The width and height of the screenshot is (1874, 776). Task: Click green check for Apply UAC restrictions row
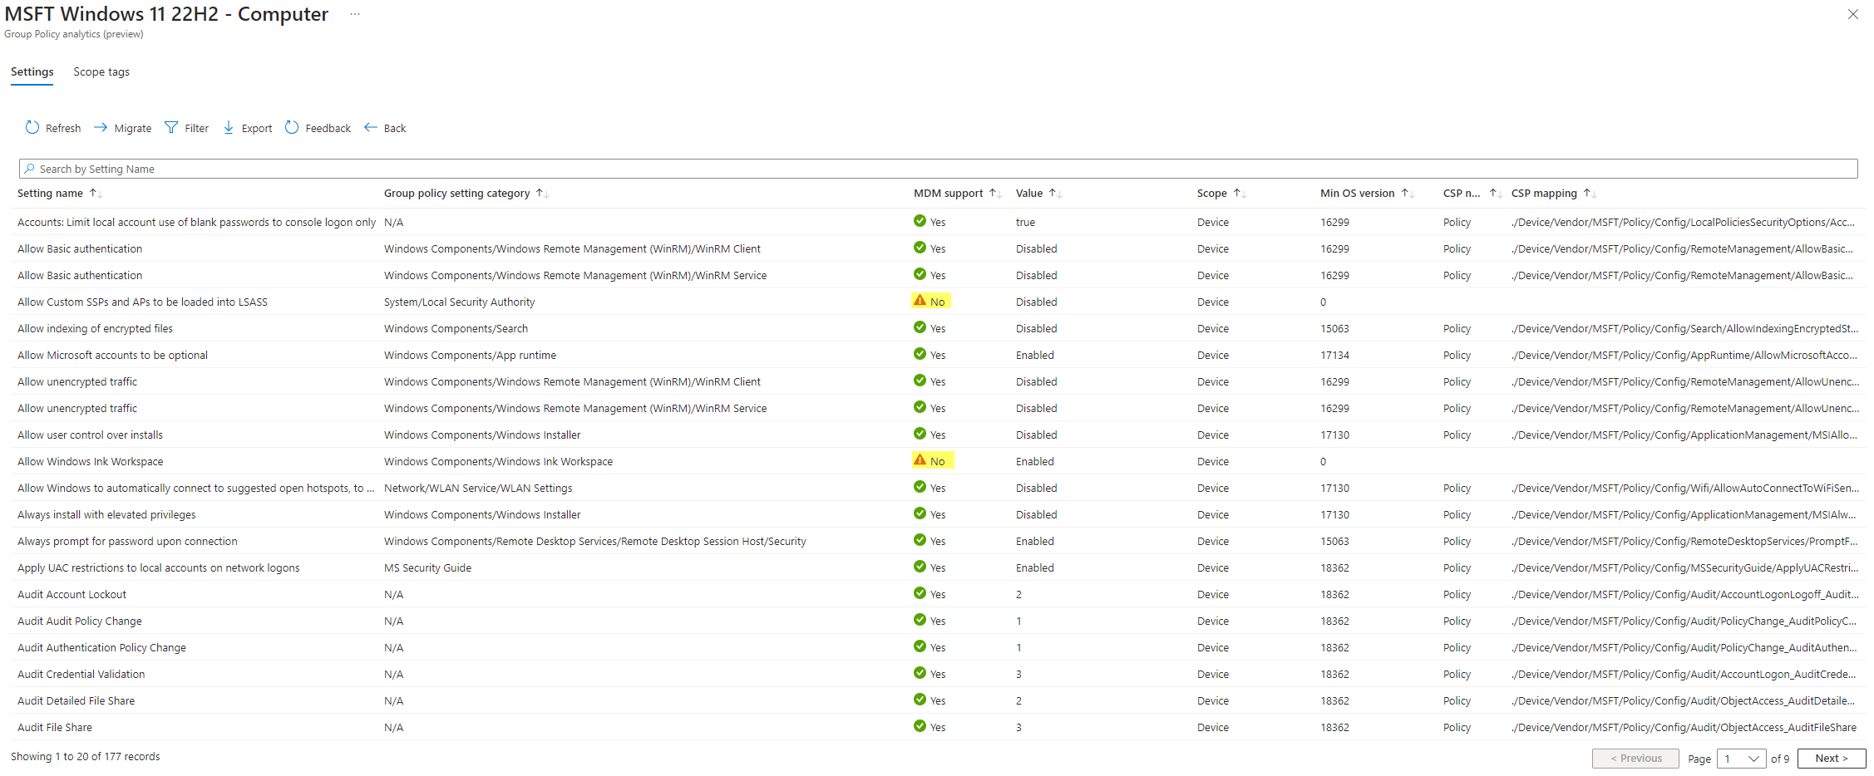click(920, 567)
